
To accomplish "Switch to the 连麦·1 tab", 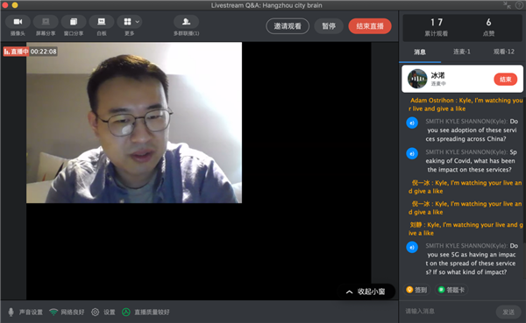I will (462, 52).
